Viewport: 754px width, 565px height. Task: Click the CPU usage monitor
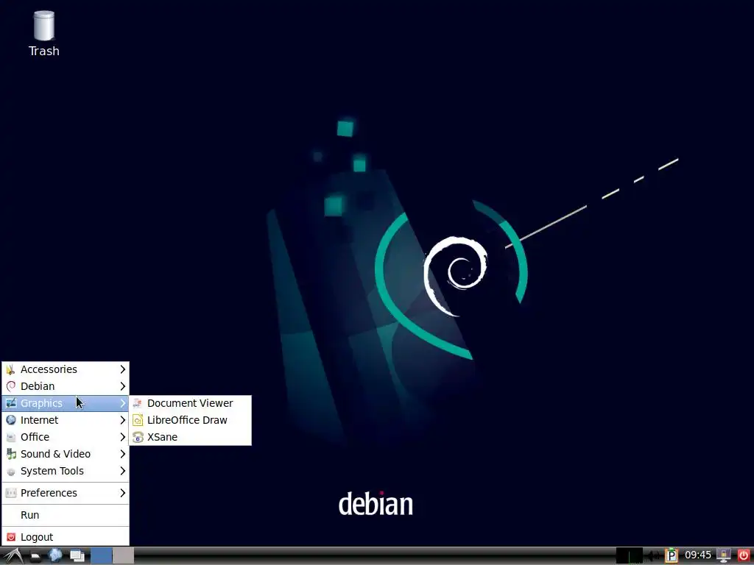(629, 556)
